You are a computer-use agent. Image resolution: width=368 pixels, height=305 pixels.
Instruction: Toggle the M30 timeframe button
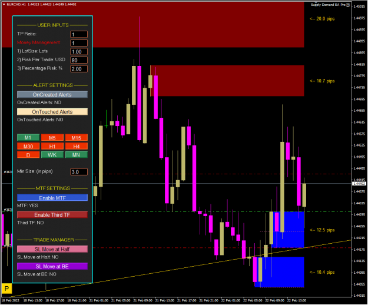coord(28,146)
